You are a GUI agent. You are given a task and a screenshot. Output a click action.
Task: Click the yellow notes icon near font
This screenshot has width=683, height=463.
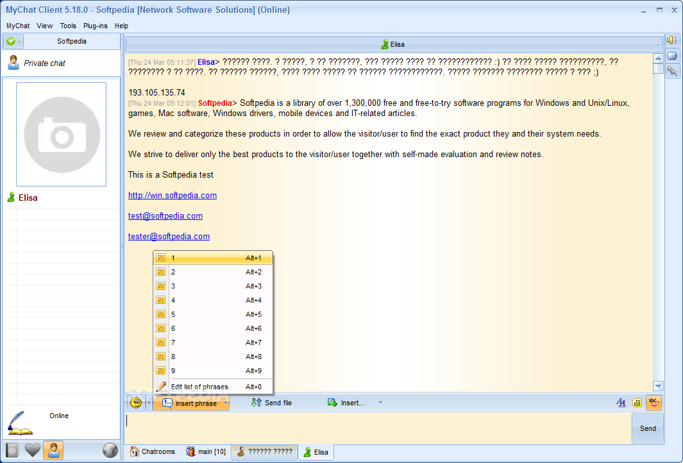tap(637, 403)
